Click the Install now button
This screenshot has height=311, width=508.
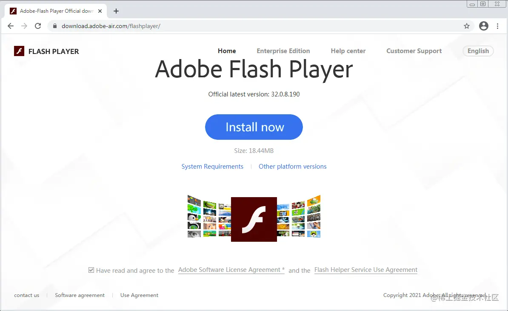pyautogui.click(x=254, y=127)
